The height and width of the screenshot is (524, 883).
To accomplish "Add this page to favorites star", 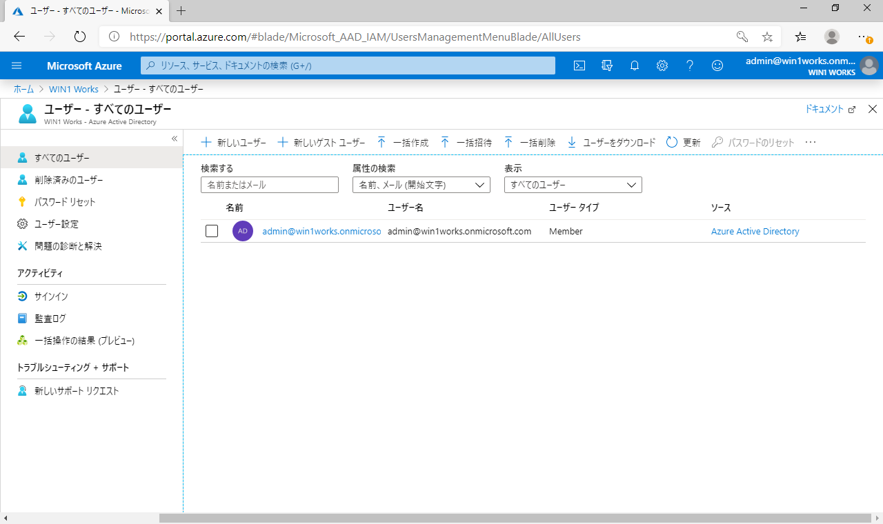I will click(x=767, y=37).
